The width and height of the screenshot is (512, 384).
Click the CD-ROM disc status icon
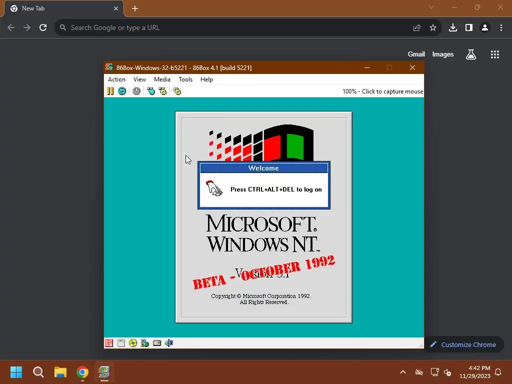(133, 343)
